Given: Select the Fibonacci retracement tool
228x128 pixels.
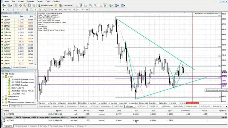Looking at the screenshot, I should click(x=31, y=10).
